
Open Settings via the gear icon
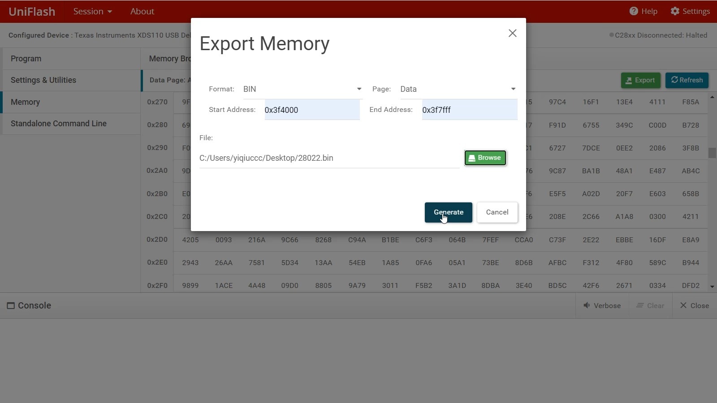[x=675, y=11]
